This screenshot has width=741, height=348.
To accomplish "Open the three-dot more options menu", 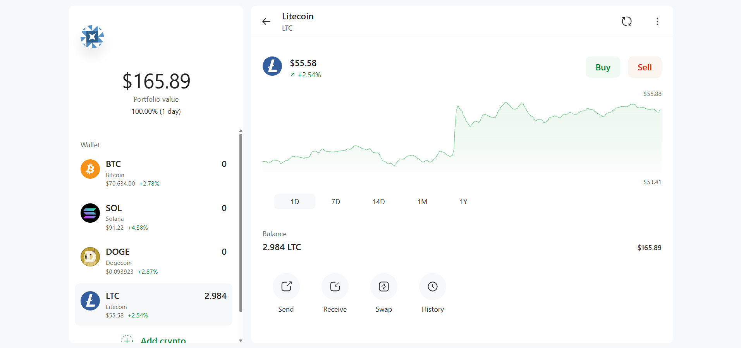I will [657, 22].
